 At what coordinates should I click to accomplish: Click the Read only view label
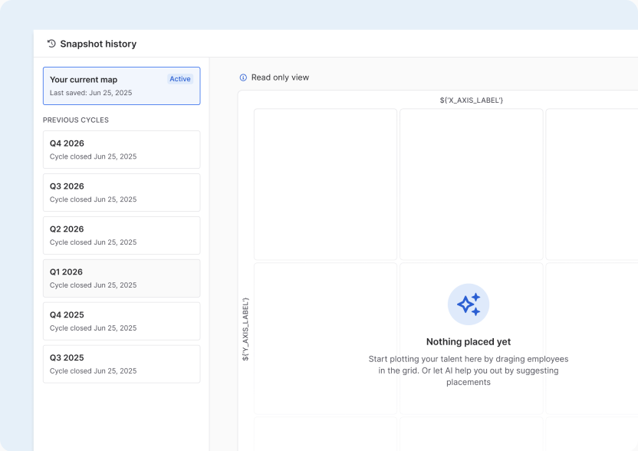[280, 77]
